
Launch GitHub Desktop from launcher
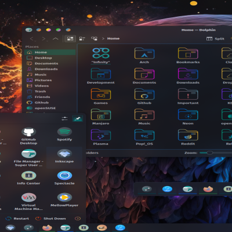(x=28, y=136)
